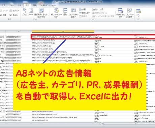The width and height of the screenshot is (155, 128).
Task: Click the hugkumiplus pururu a8.html URL cell
Action: tap(63, 58)
